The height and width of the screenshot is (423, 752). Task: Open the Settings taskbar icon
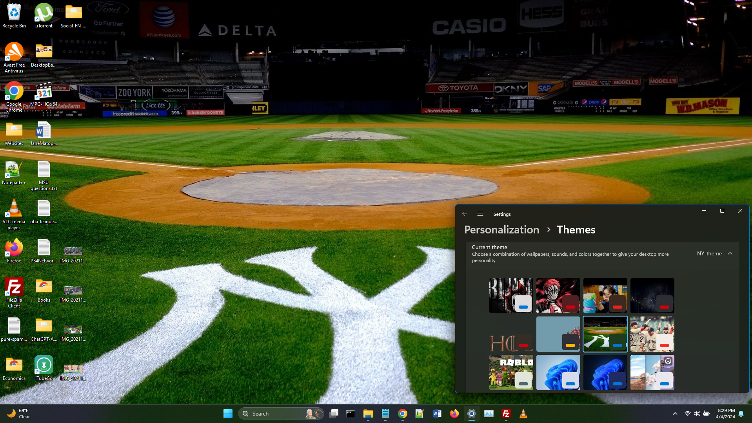(x=471, y=414)
